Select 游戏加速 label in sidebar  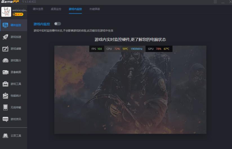pyautogui.click(x=16, y=37)
